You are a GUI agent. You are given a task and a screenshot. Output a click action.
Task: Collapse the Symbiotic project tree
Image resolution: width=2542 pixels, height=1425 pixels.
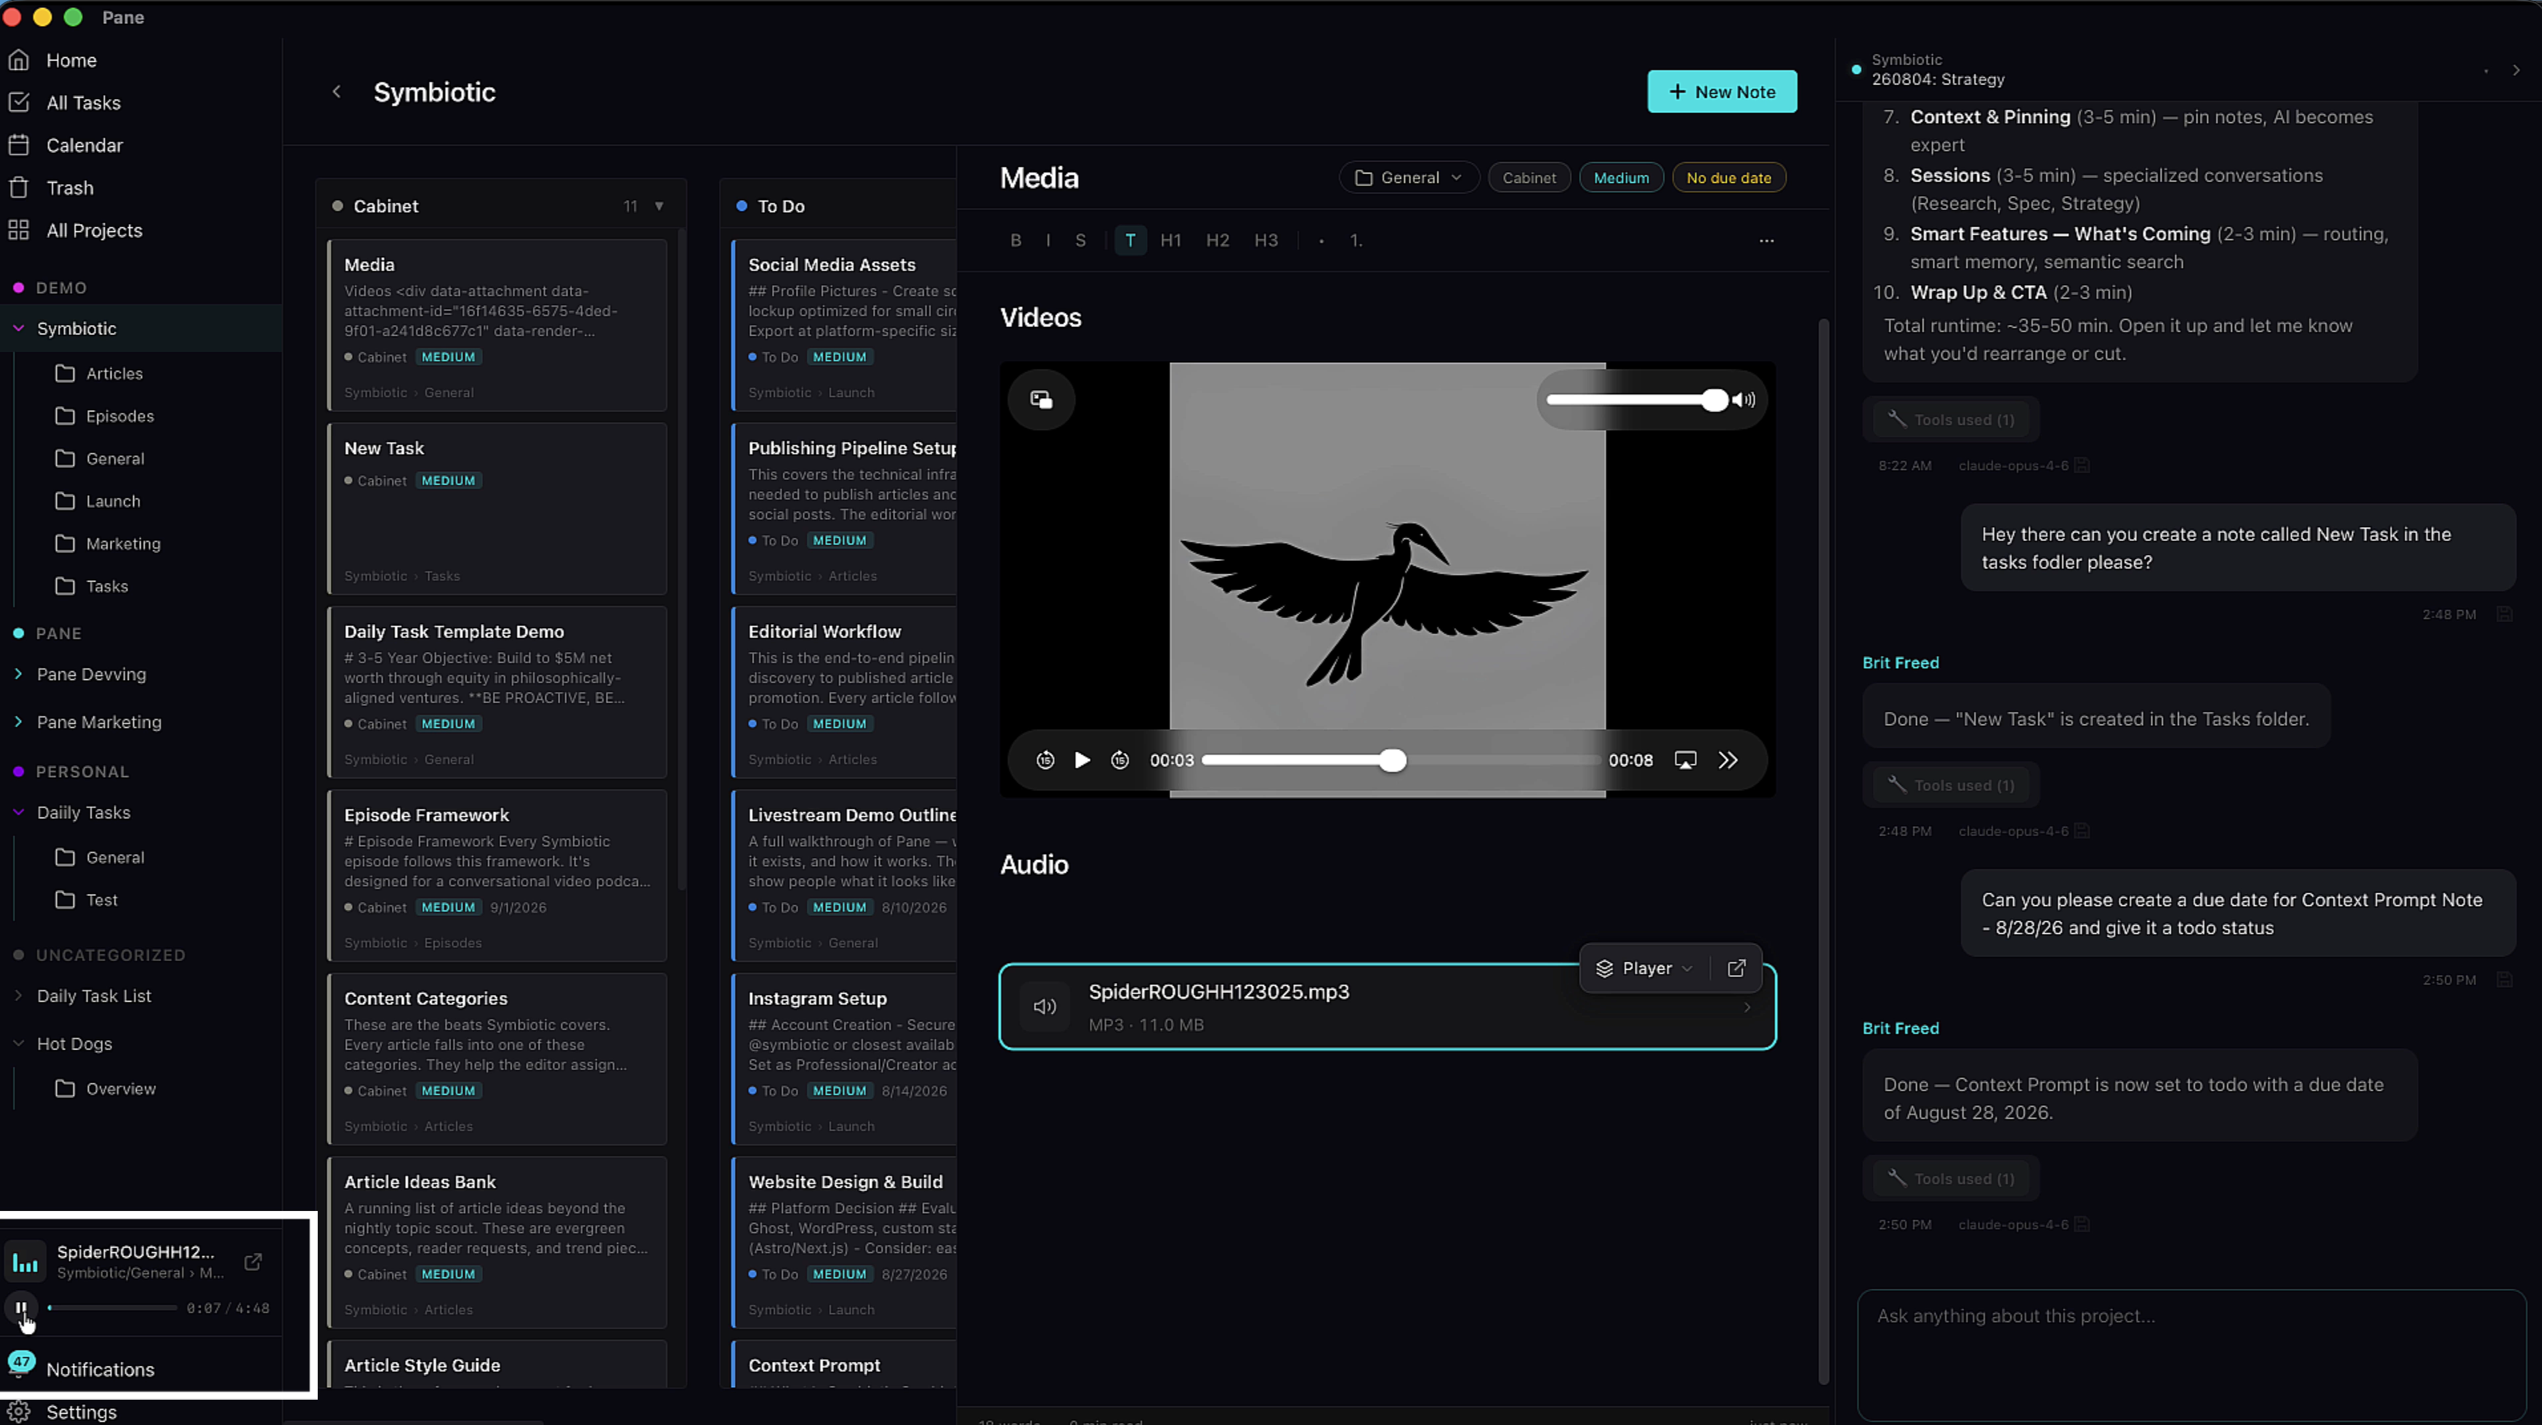[x=19, y=328]
